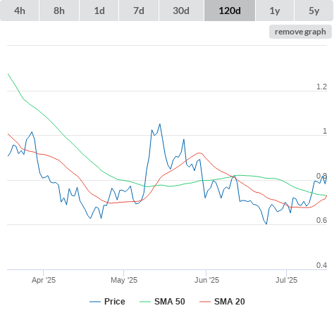Click the blue Price legend line swatch

pos(95,302)
